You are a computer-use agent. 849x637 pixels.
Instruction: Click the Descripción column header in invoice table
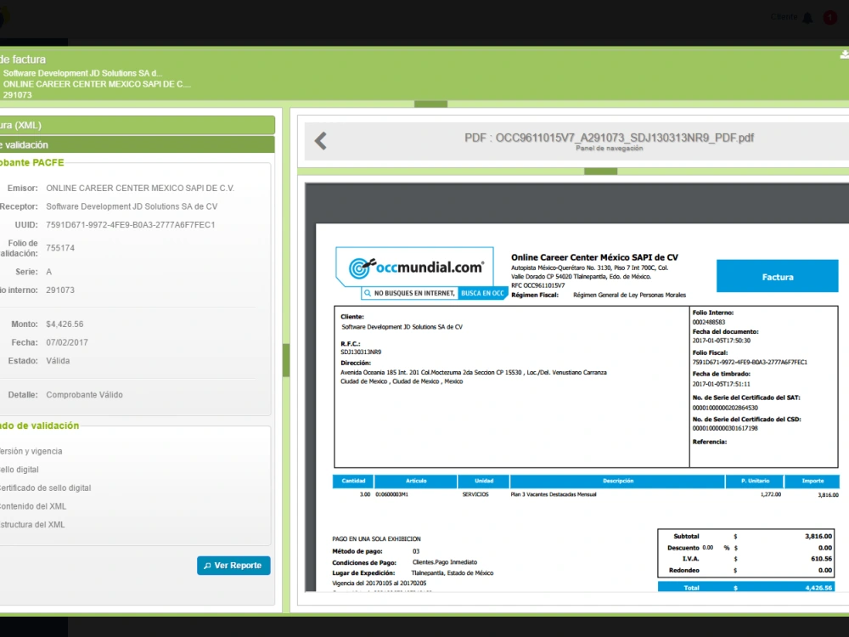click(x=618, y=481)
